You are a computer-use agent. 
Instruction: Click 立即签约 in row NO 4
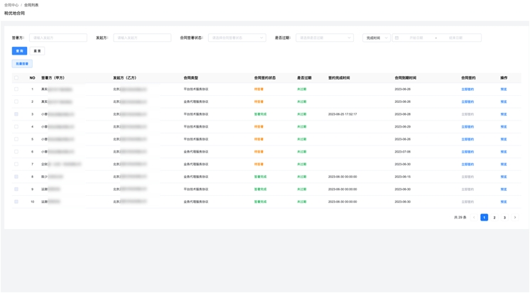[x=467, y=127]
